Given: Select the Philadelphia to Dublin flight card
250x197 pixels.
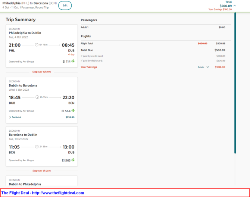Looking at the screenshot, I should (x=41, y=46).
